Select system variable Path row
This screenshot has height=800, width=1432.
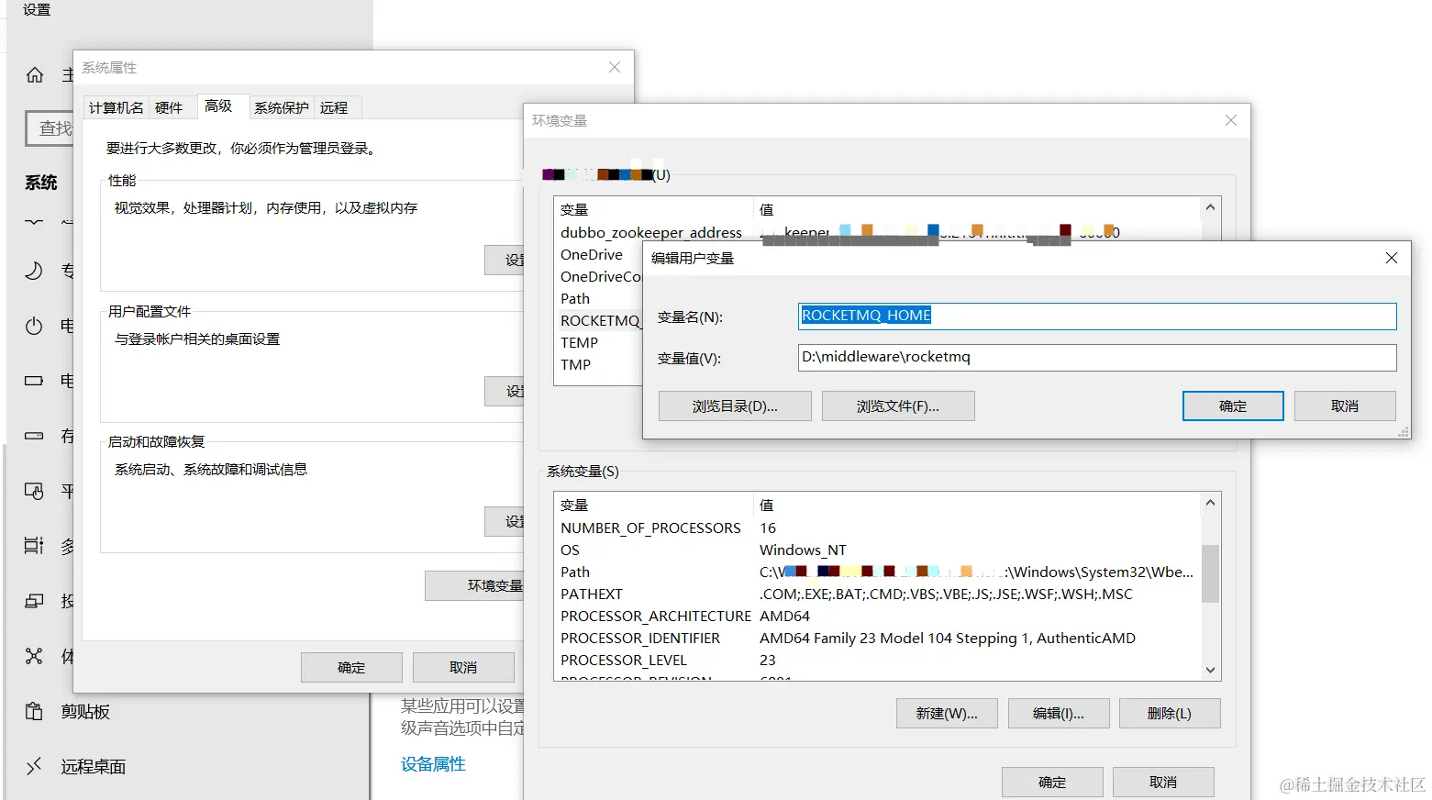878,572
